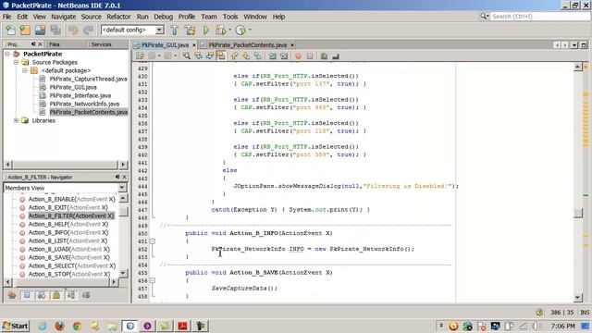Click the Previous Bookmark editor icon
Image resolution: width=592 pixels, height=333 pixels.
234,55
